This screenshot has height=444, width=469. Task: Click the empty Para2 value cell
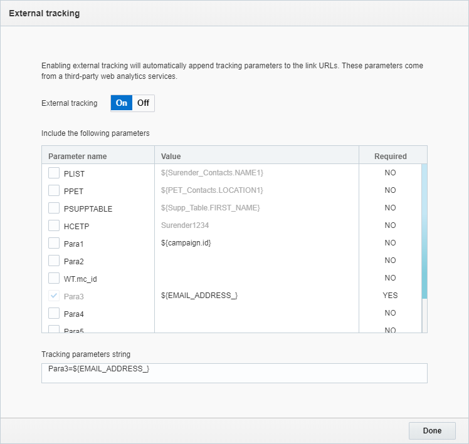(x=256, y=261)
